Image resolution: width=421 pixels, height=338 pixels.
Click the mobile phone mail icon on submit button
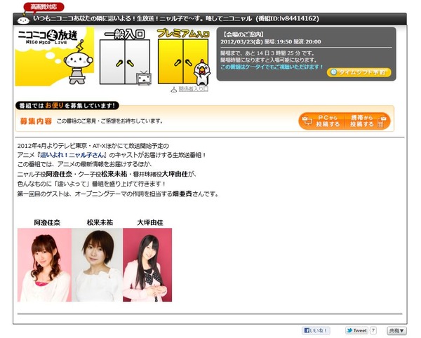click(382, 122)
